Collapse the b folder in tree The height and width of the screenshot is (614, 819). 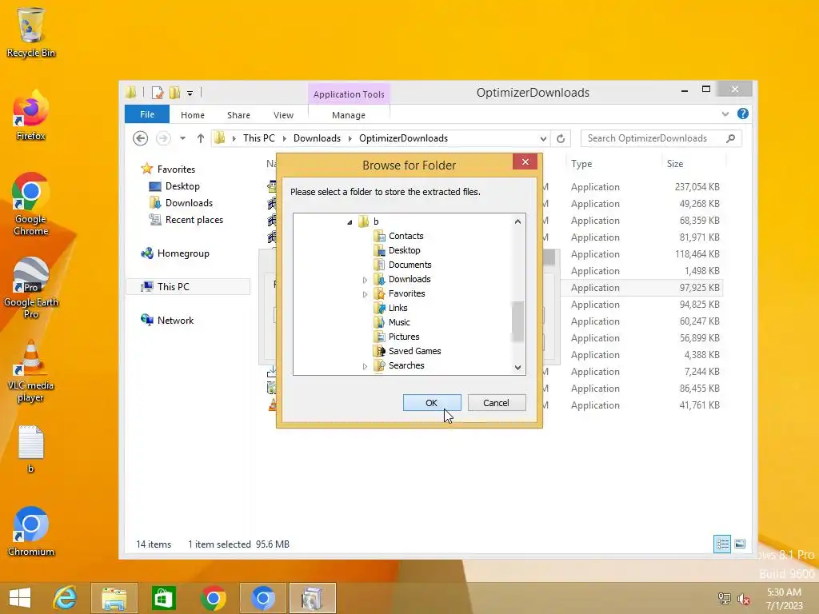pos(350,222)
